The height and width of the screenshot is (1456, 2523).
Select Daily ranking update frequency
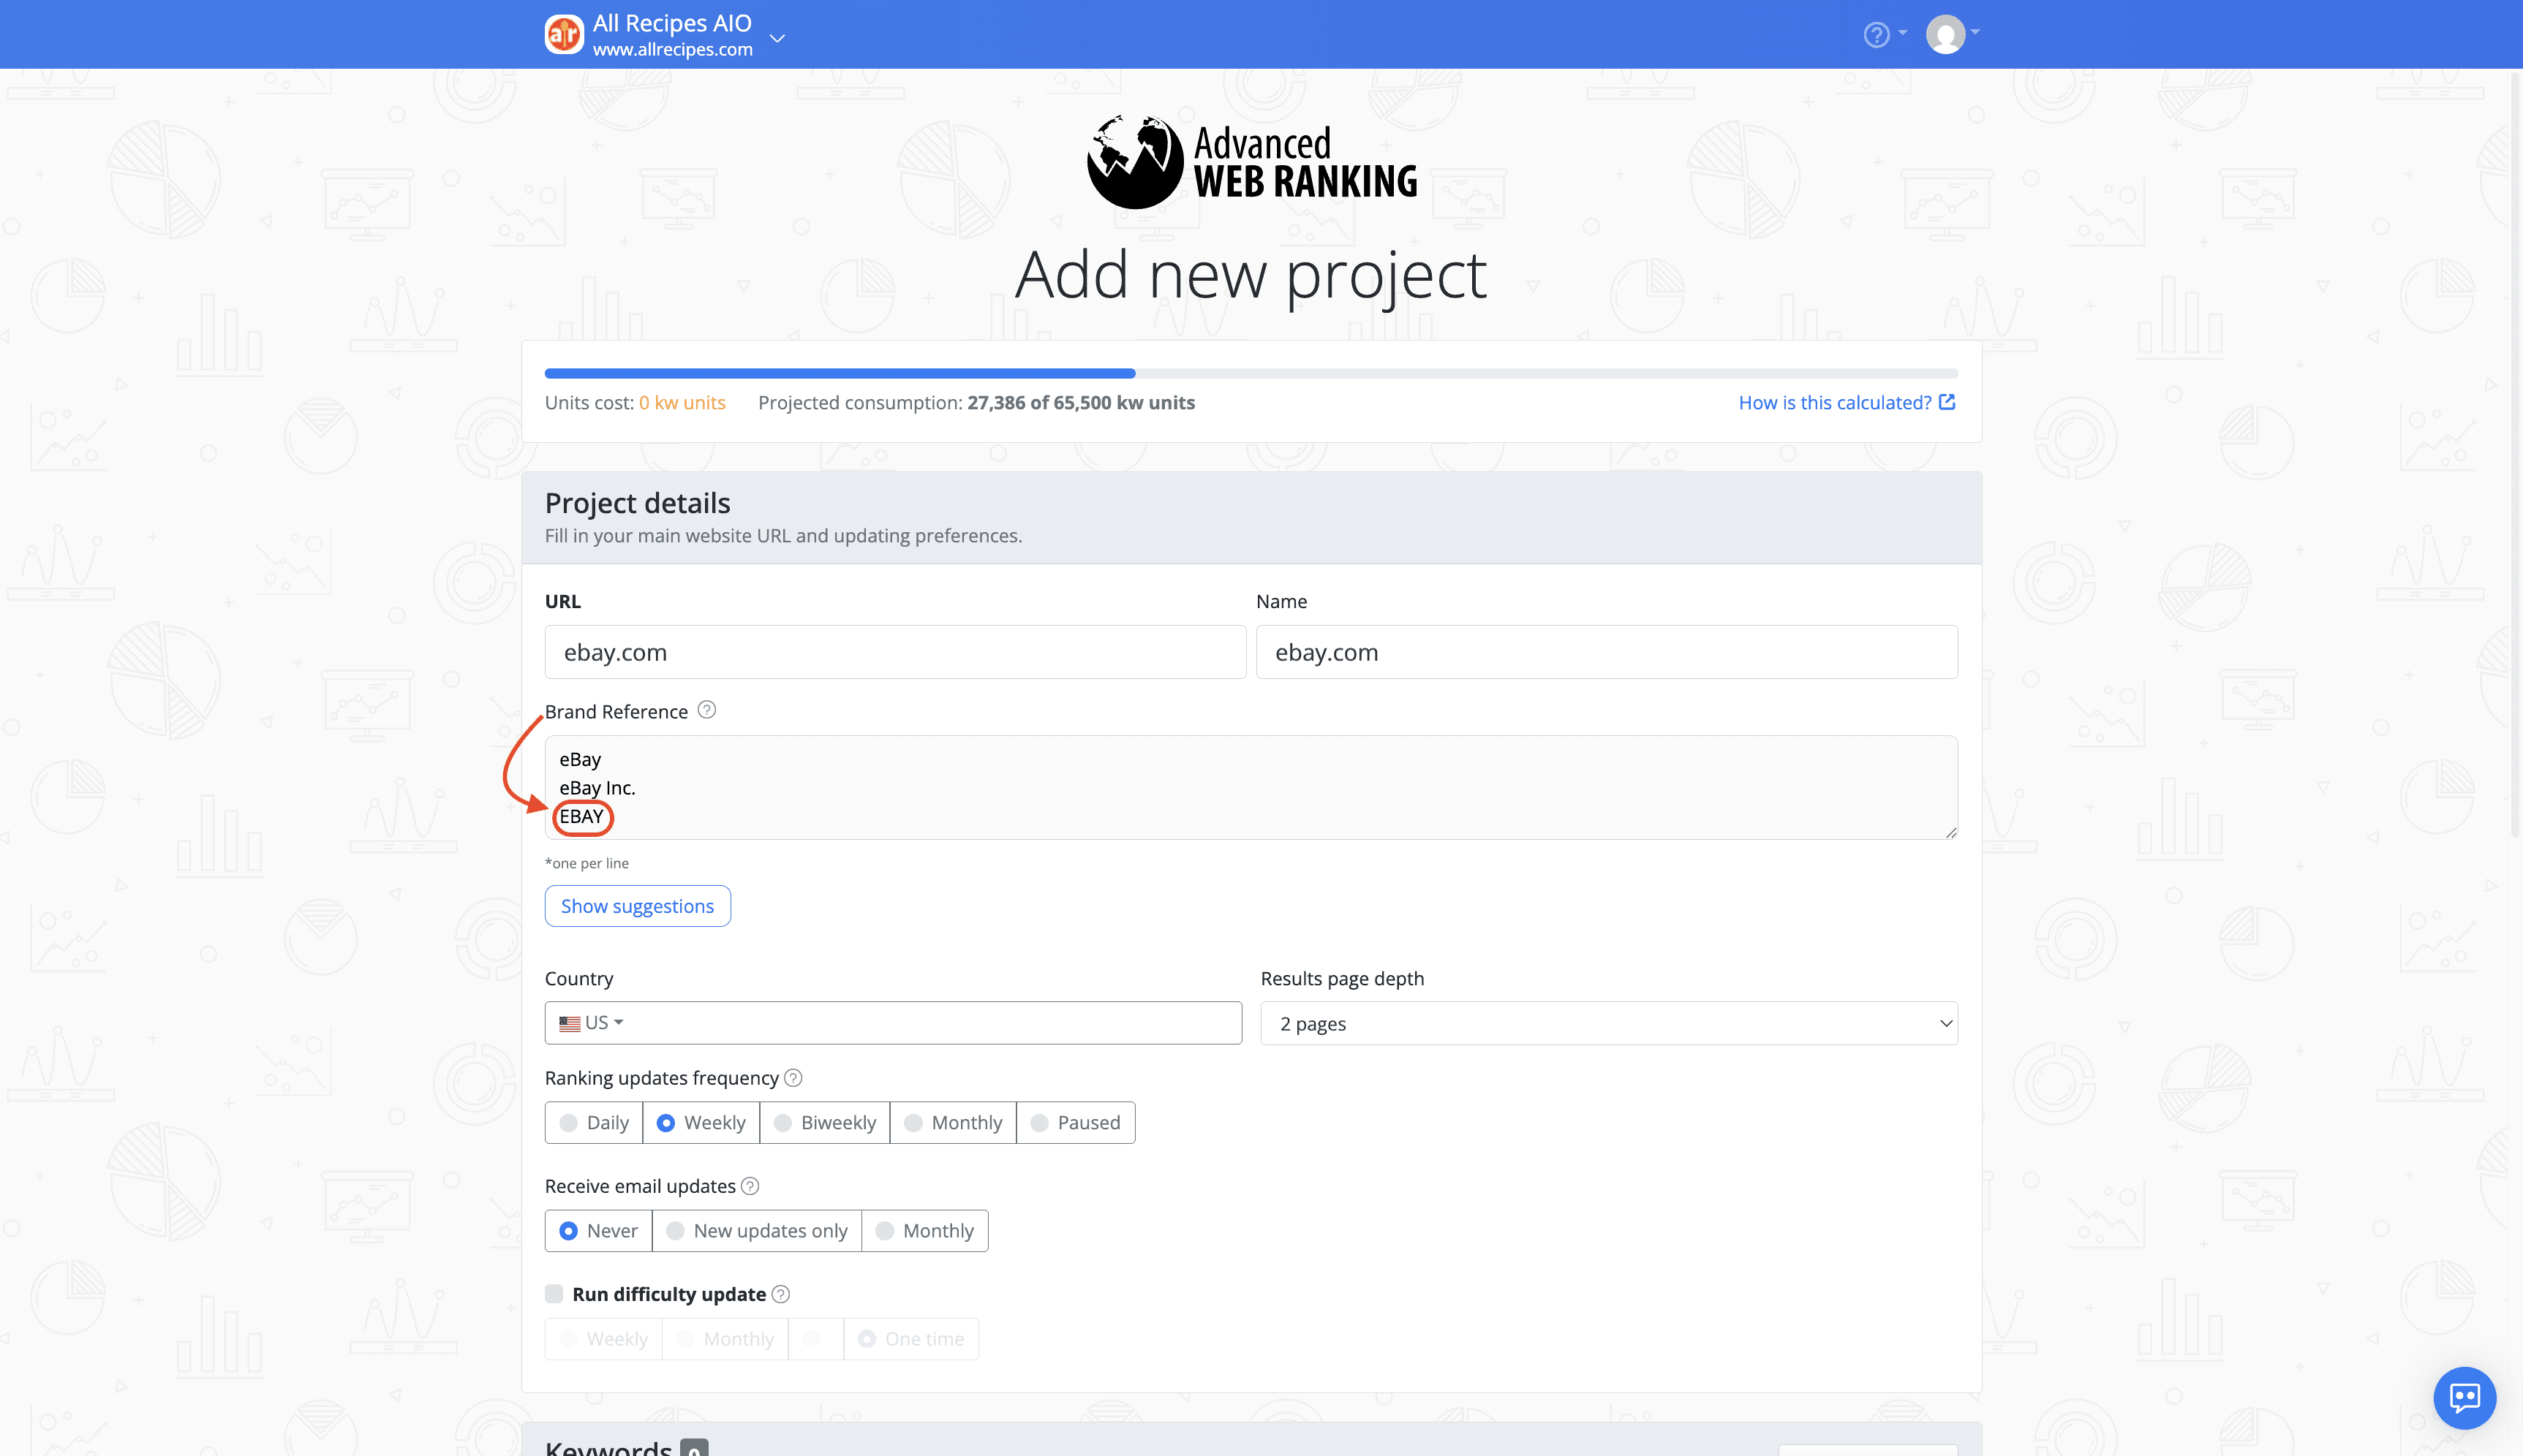595,1123
